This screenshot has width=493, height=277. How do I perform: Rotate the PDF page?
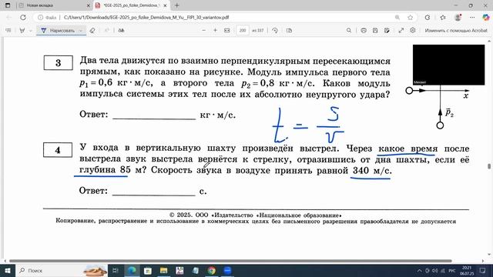tap(275, 31)
